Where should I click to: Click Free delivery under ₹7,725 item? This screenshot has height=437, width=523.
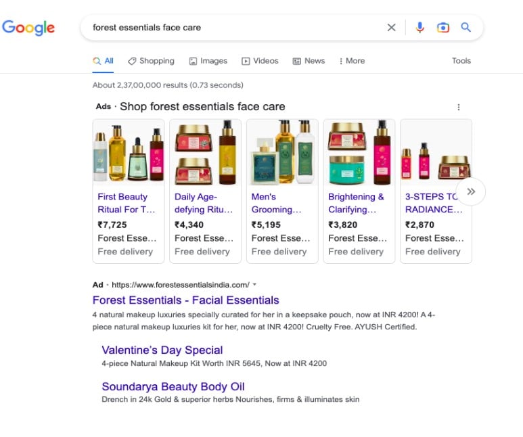125,252
